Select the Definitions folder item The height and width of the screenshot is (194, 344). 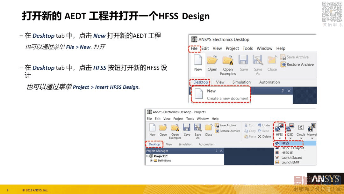pos(164,160)
